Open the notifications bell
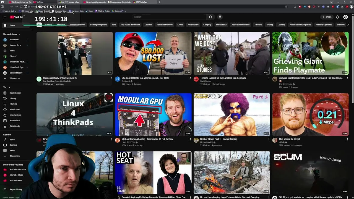This screenshot has width=354, height=199. 337,17
